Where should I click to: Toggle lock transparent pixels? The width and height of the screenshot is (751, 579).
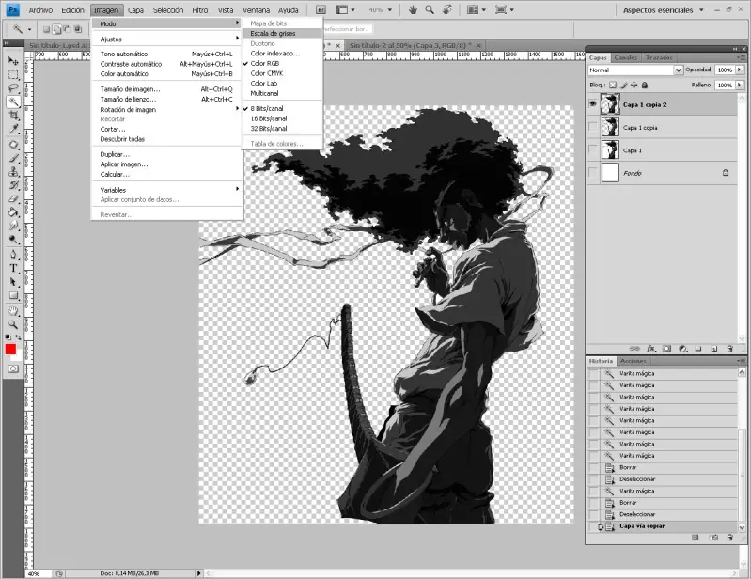point(613,85)
